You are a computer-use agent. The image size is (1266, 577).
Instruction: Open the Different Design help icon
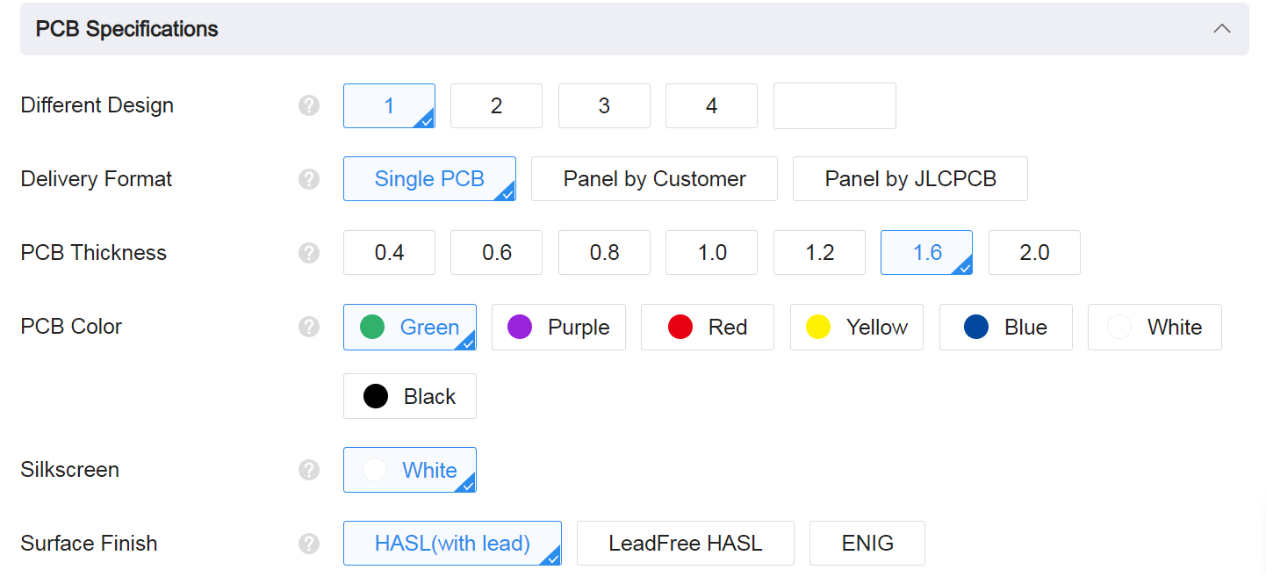tap(309, 105)
